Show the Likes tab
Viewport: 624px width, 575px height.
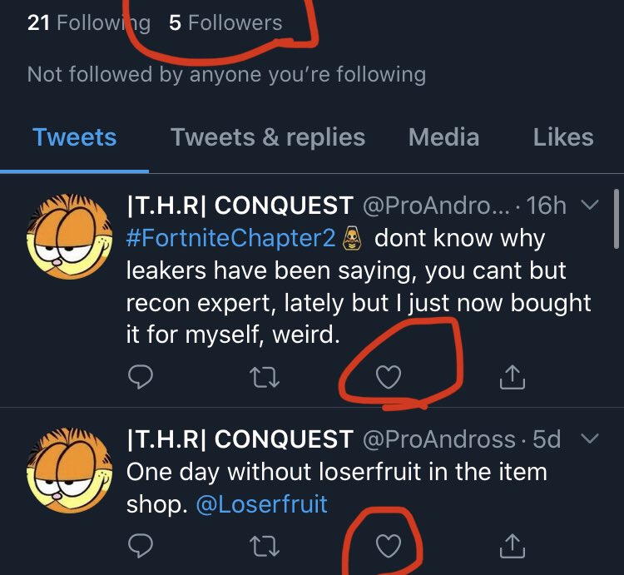563,137
